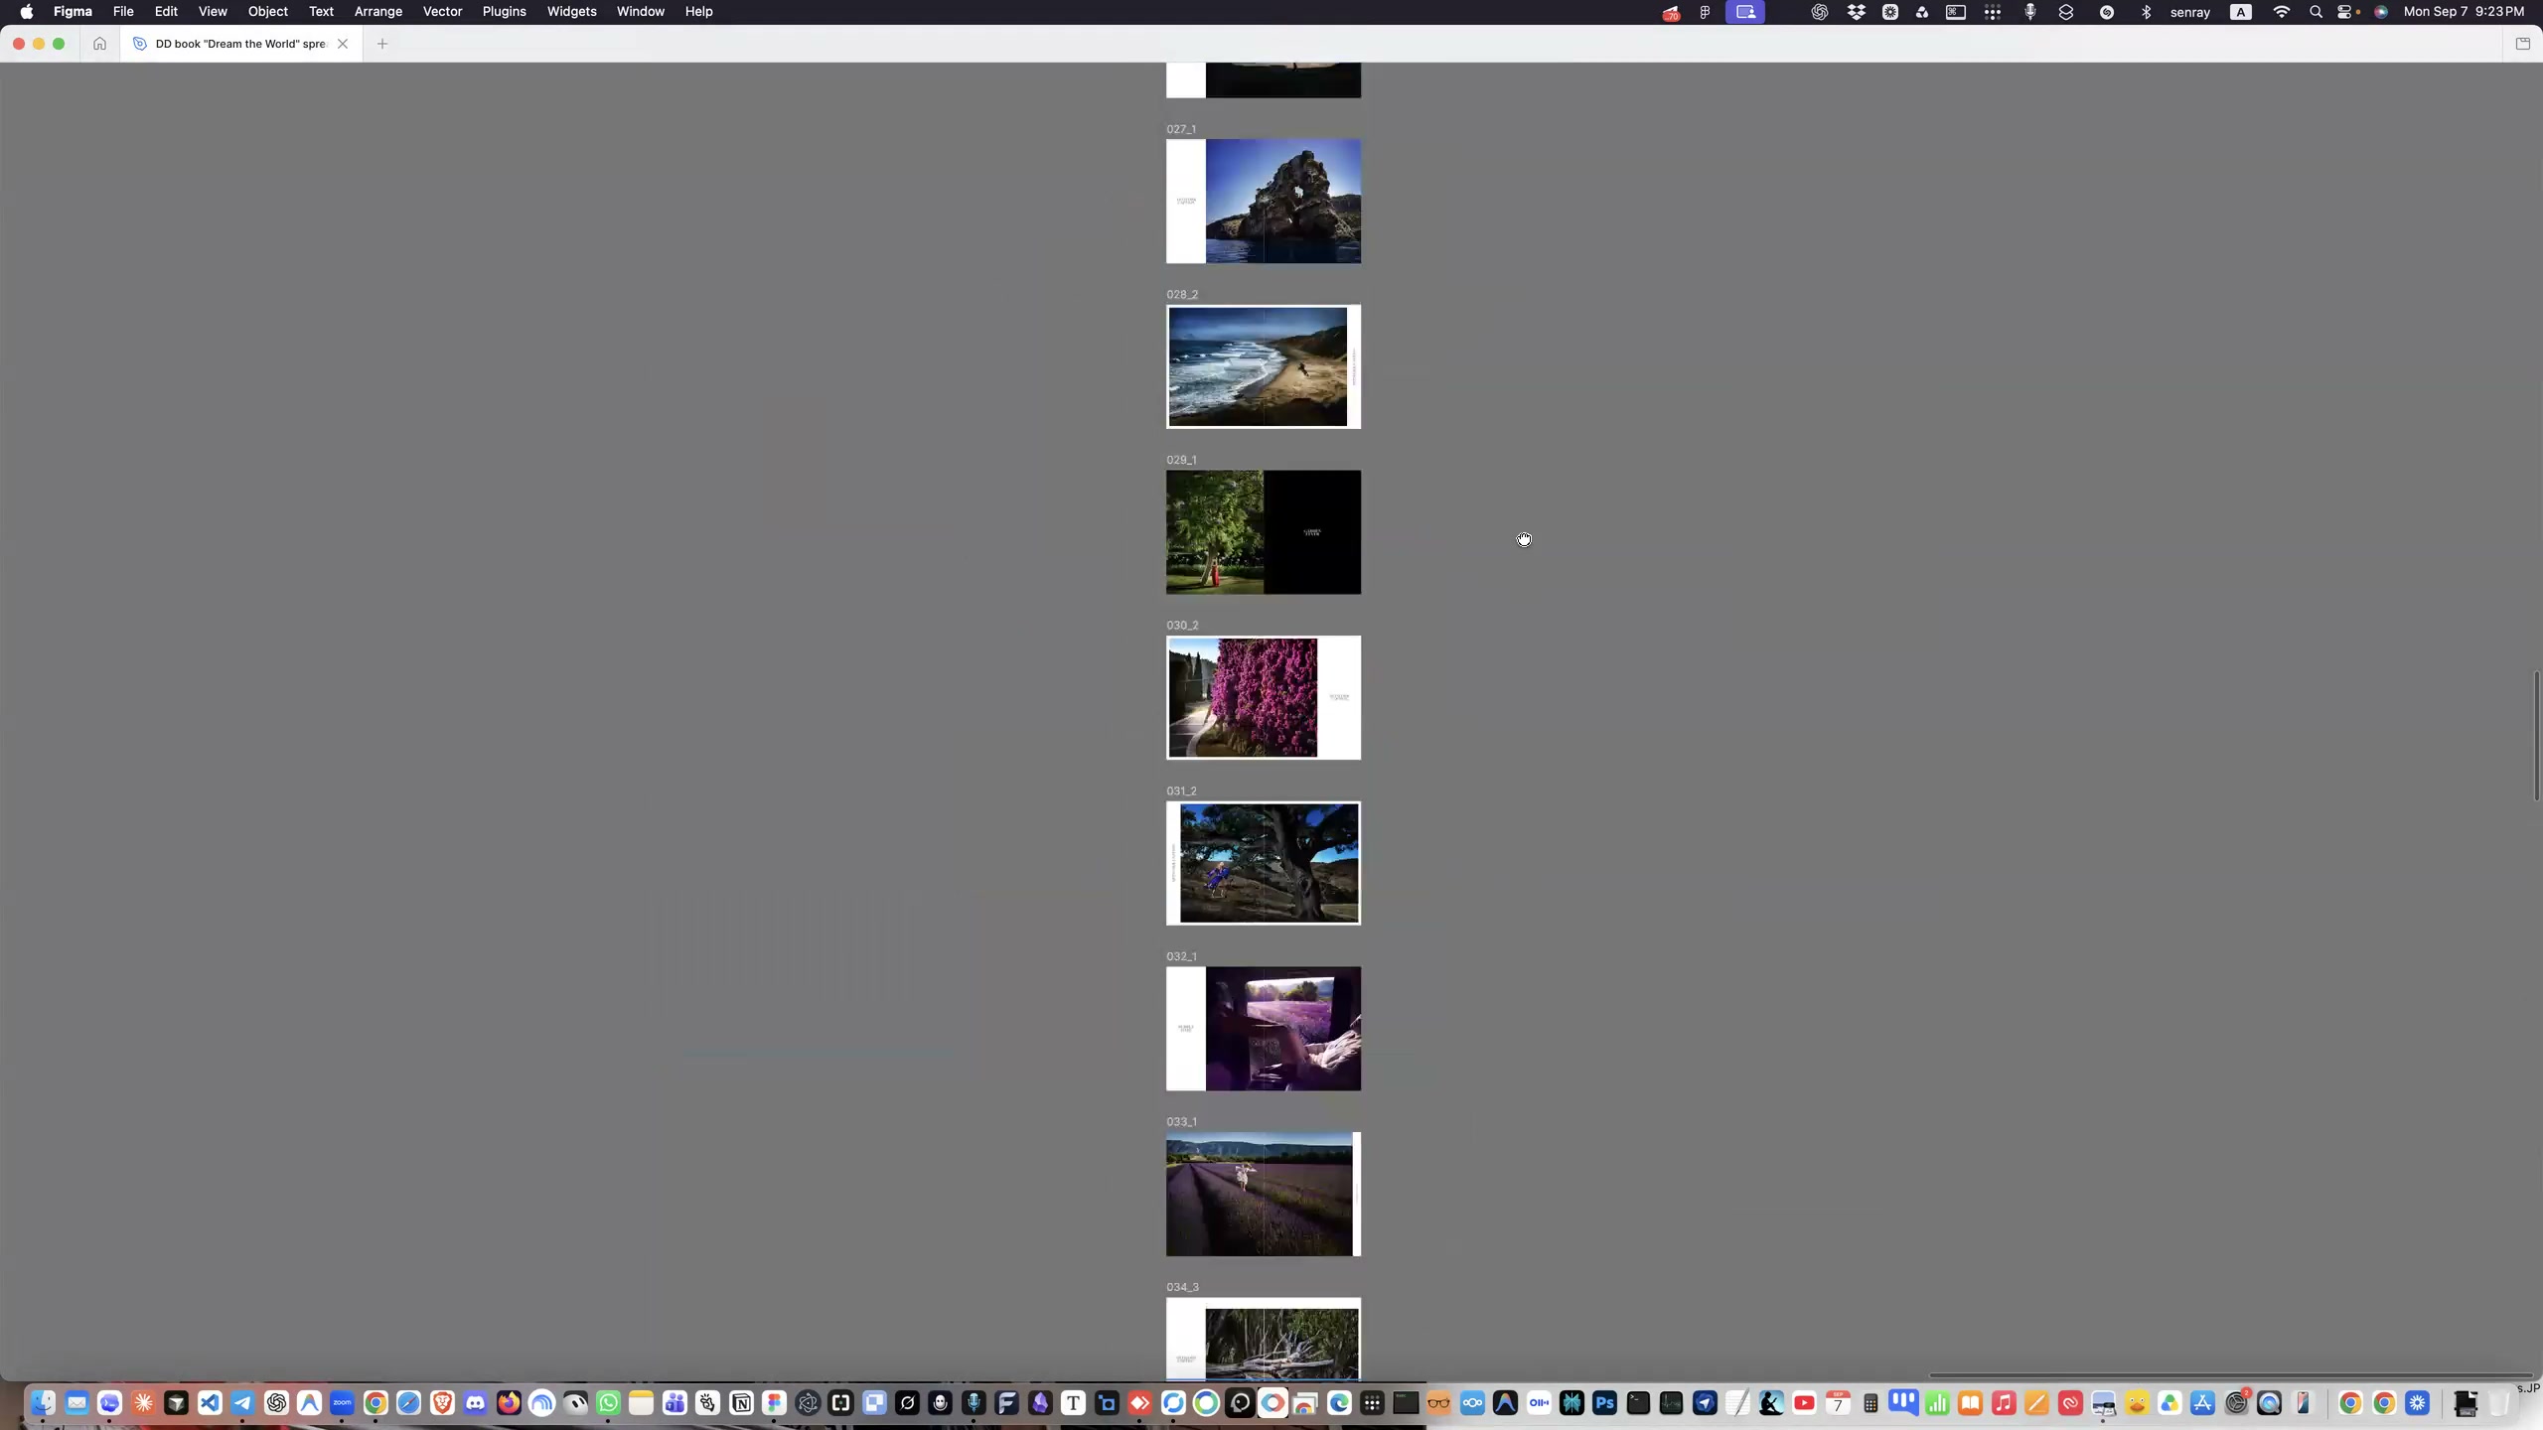The image size is (2543, 1430).
Task: Launch Discord from the Dock
Action: tap(475, 1403)
